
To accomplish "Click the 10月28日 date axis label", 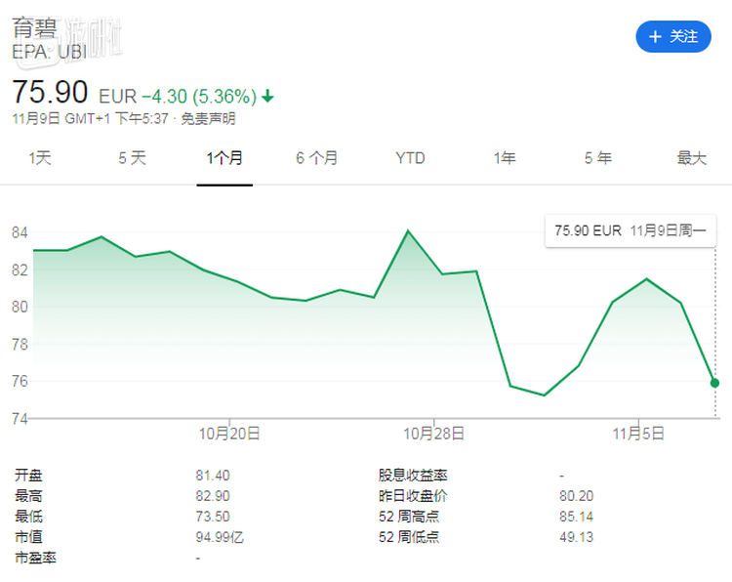I will pos(434,433).
